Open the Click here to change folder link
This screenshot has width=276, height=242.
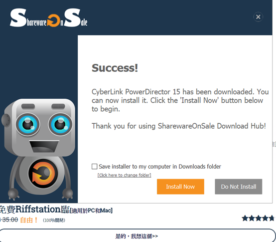click(124, 175)
